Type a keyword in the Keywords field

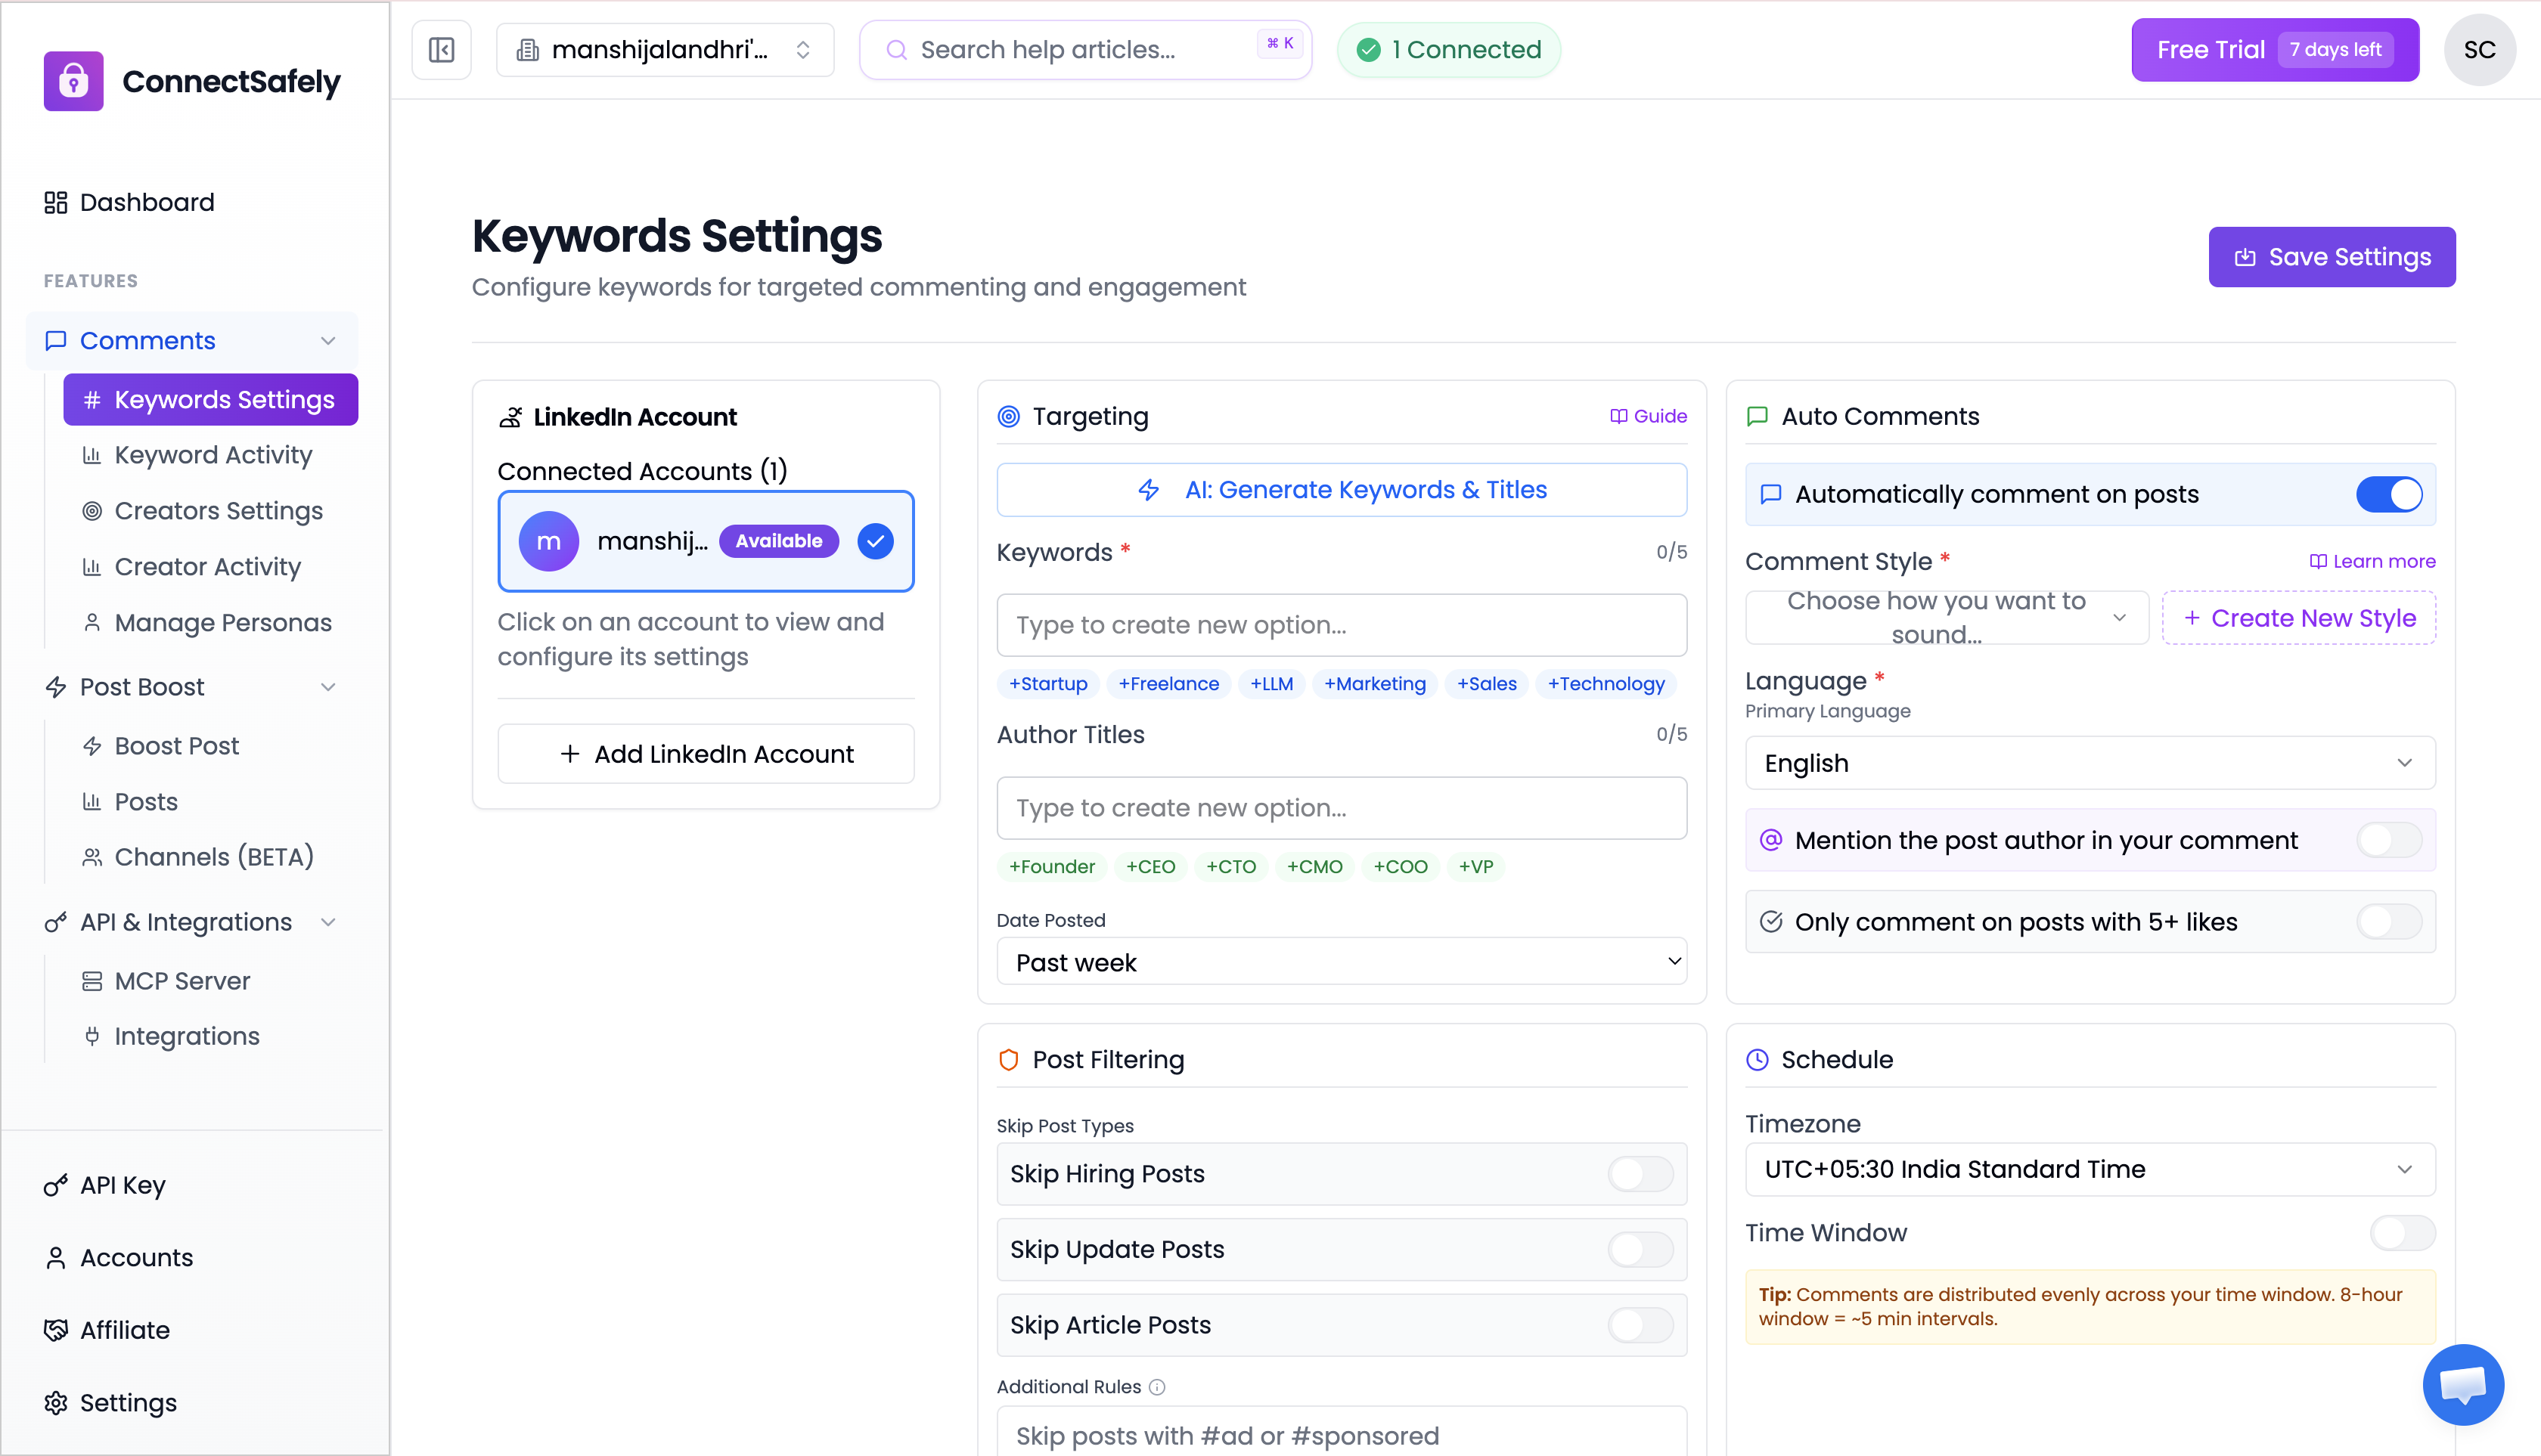click(x=1341, y=625)
